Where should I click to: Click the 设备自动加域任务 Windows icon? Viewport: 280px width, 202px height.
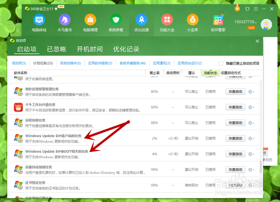pos(18,169)
